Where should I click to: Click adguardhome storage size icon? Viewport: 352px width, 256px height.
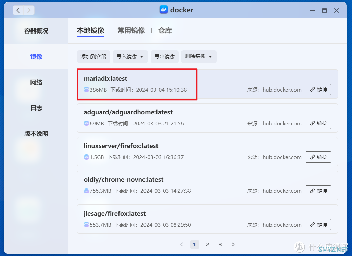tap(86, 123)
